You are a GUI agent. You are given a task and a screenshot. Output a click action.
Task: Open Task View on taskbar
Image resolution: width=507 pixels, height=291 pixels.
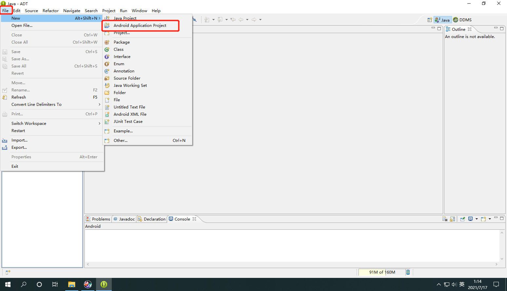(x=55, y=284)
